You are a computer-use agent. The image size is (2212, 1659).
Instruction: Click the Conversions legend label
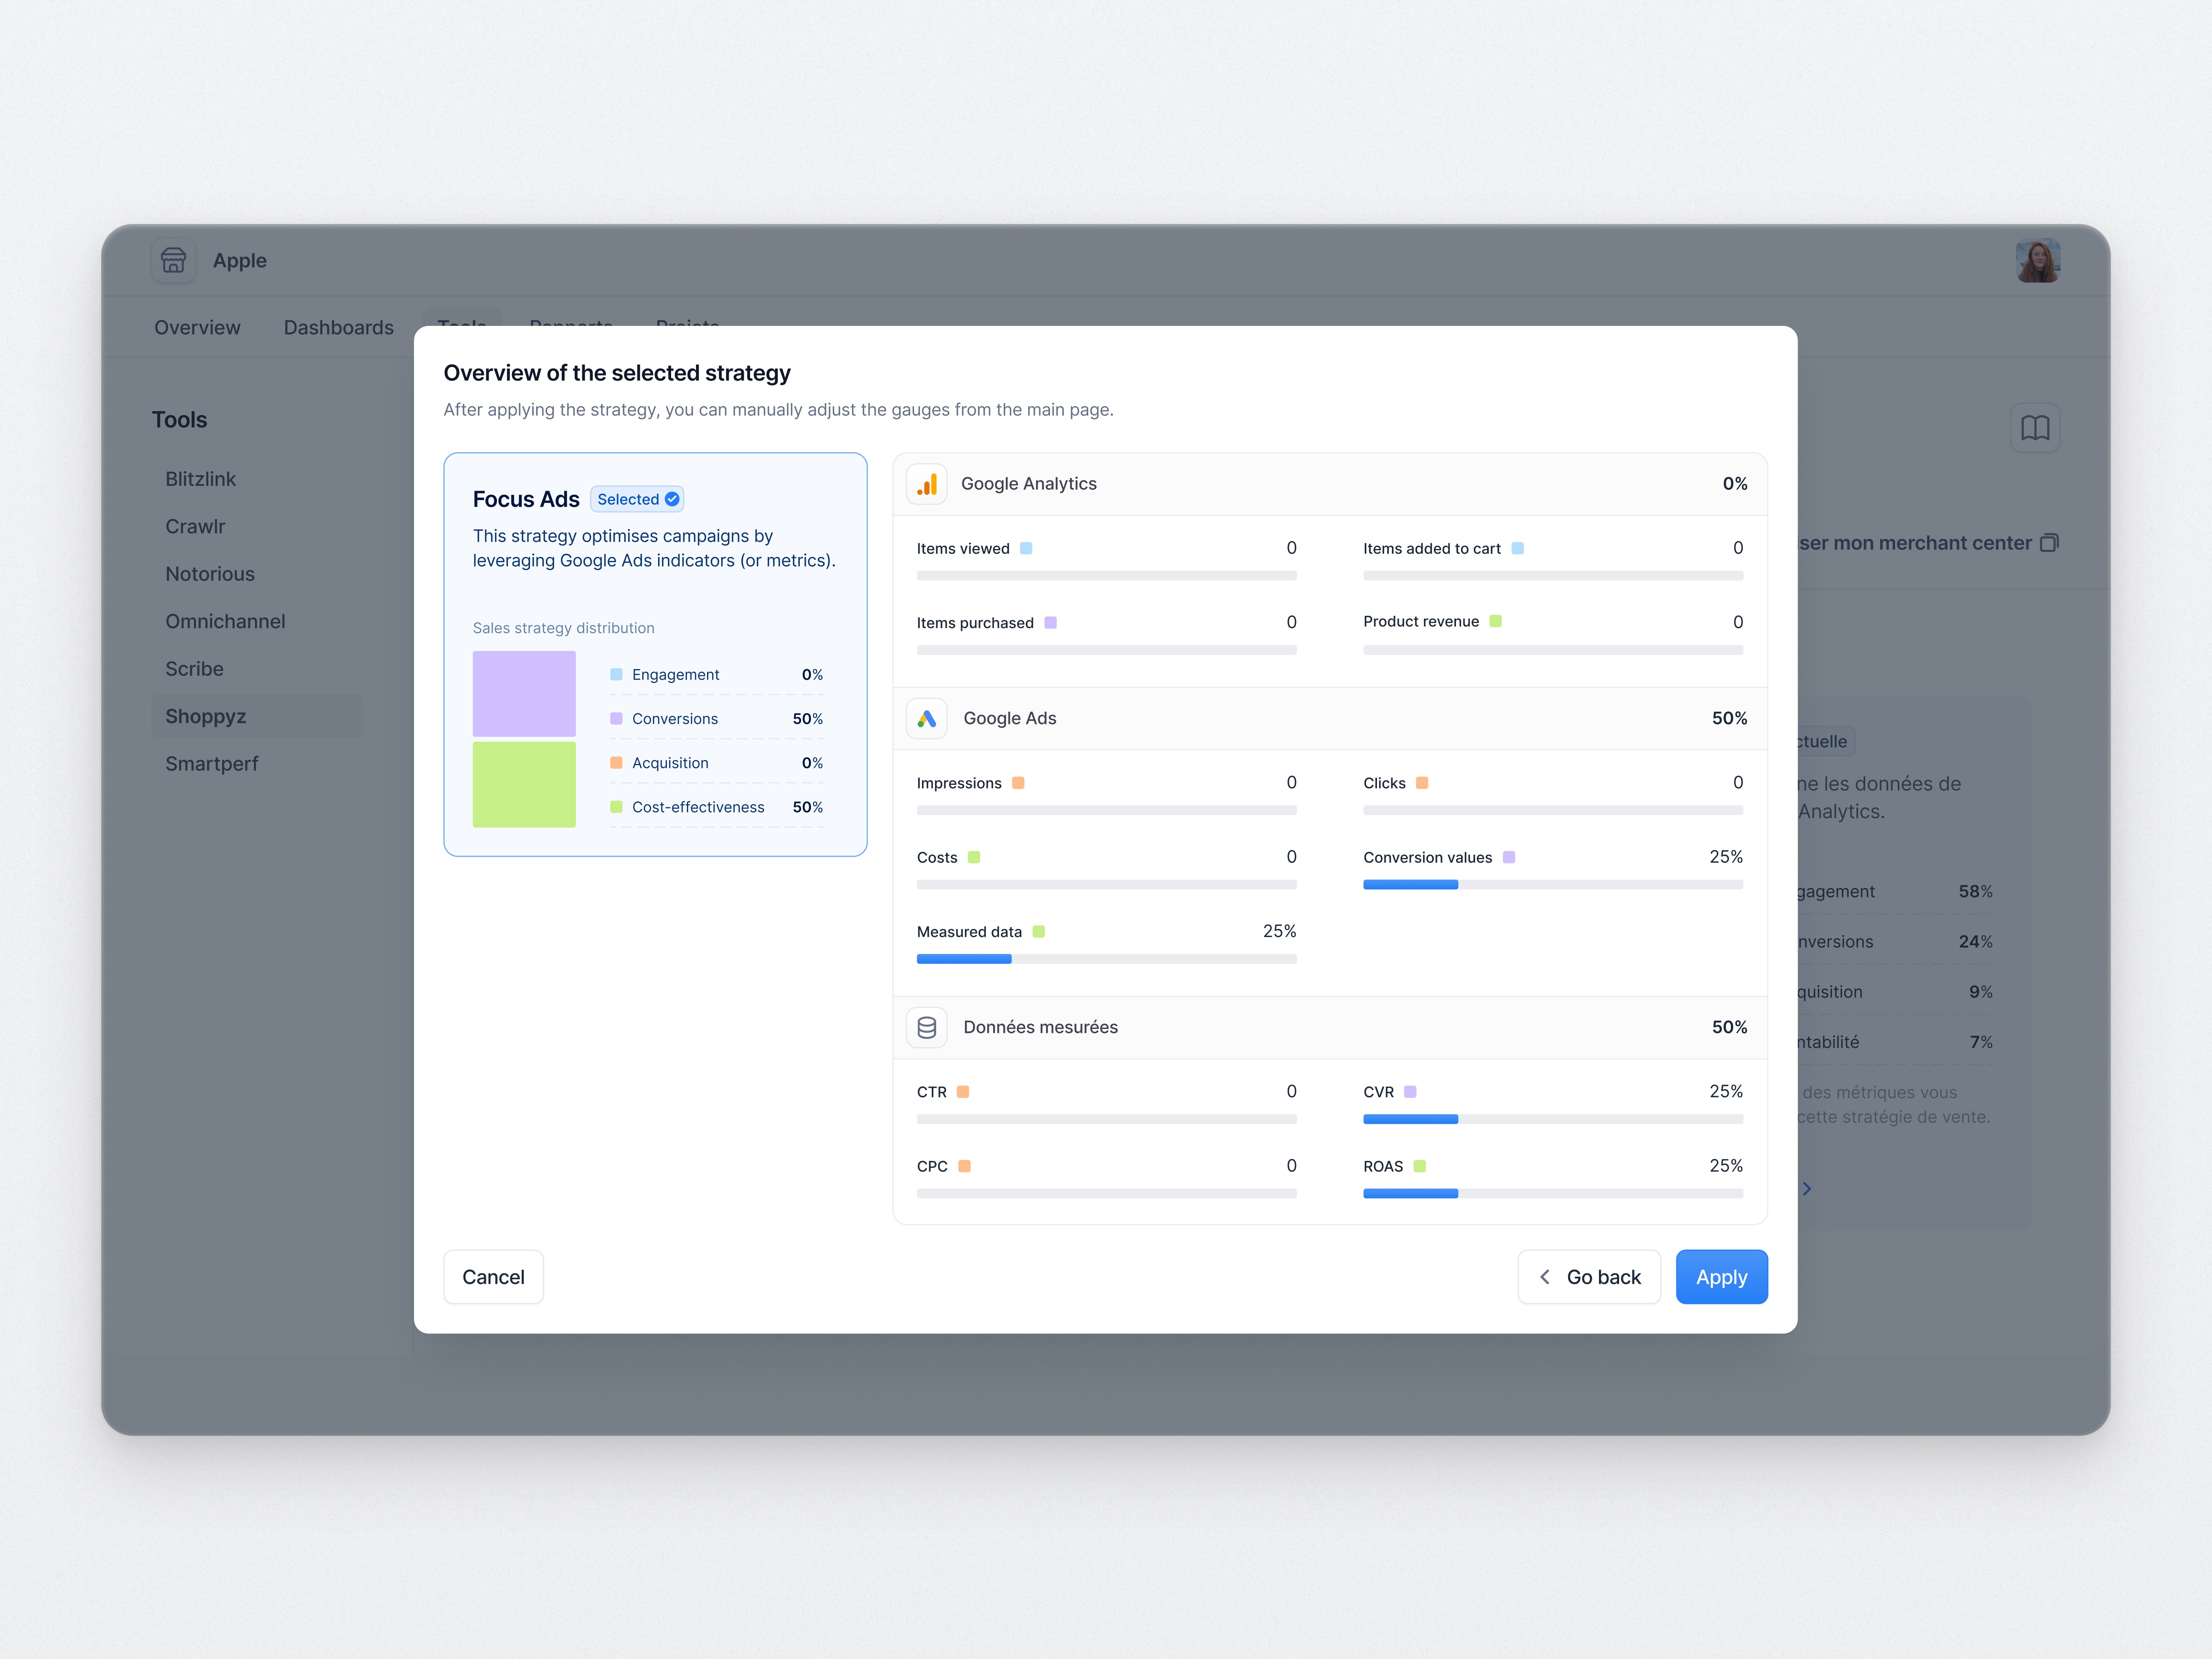[x=675, y=719]
